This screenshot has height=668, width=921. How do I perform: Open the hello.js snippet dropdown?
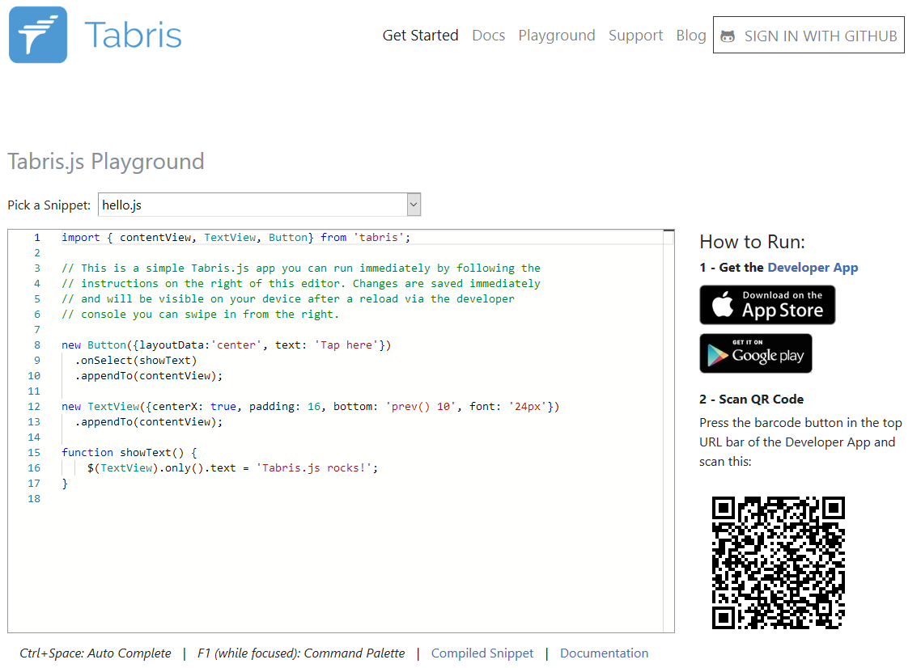tap(259, 205)
